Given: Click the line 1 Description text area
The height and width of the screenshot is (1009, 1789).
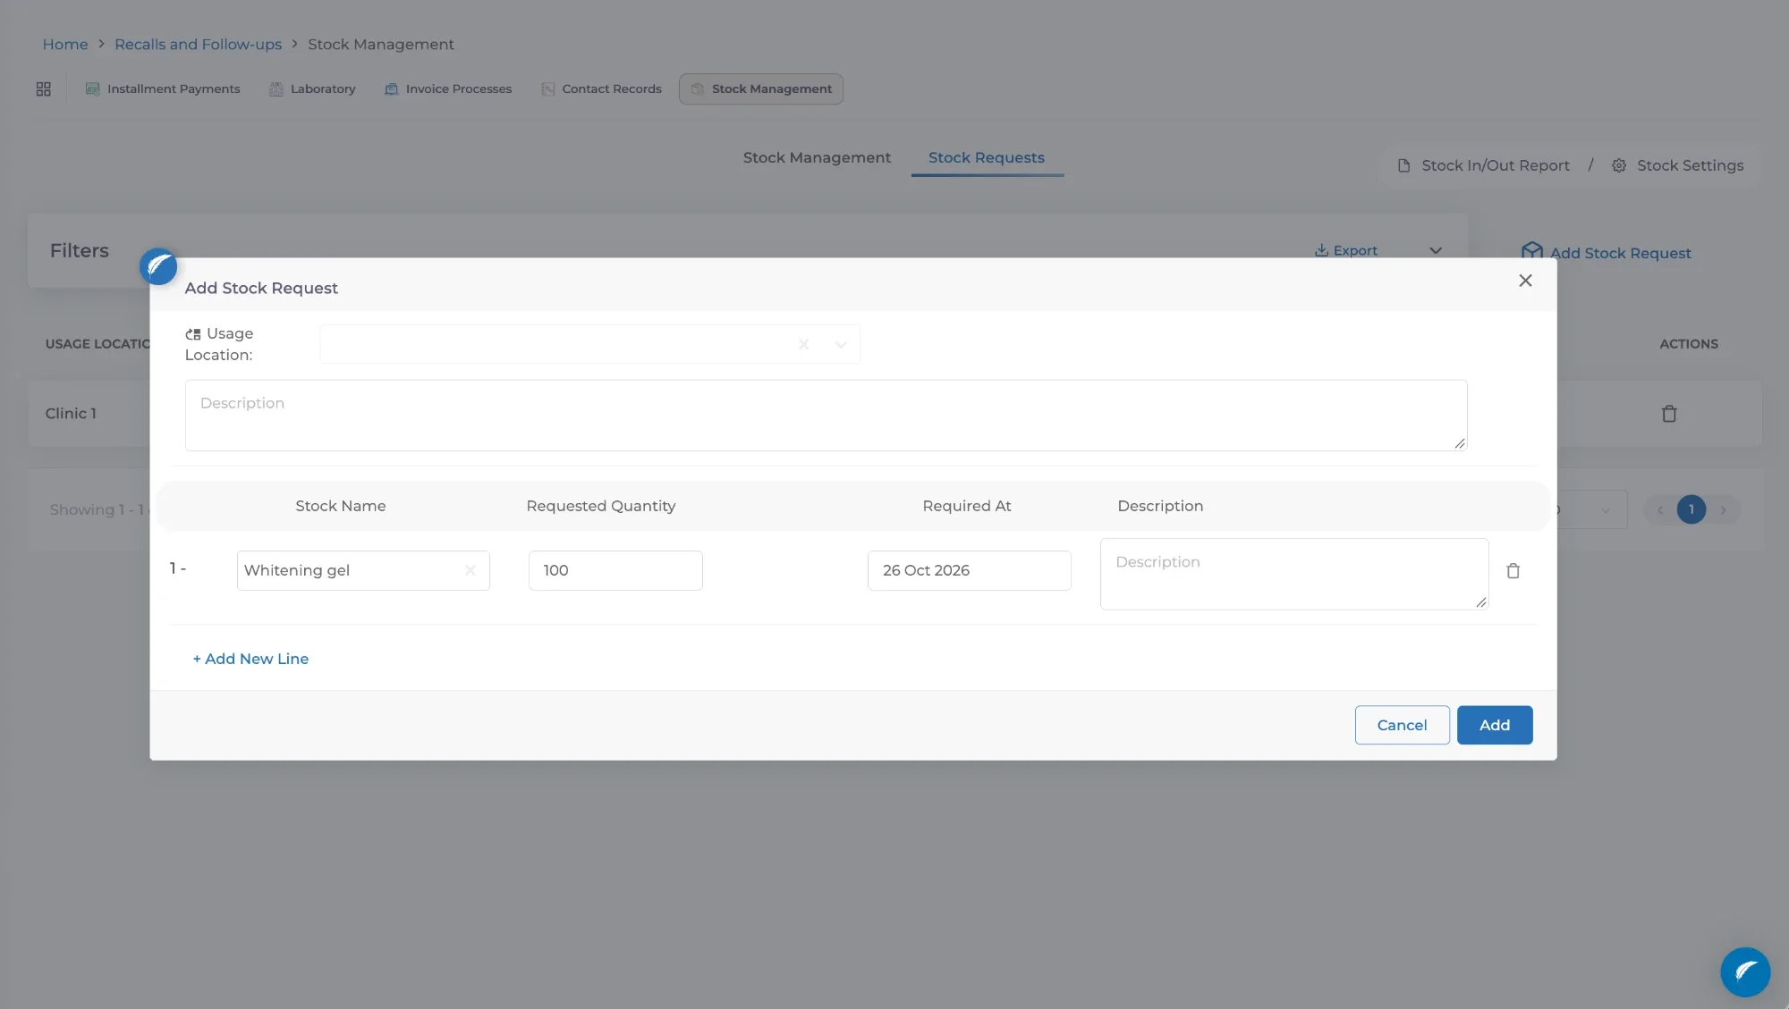Looking at the screenshot, I should click(1294, 574).
